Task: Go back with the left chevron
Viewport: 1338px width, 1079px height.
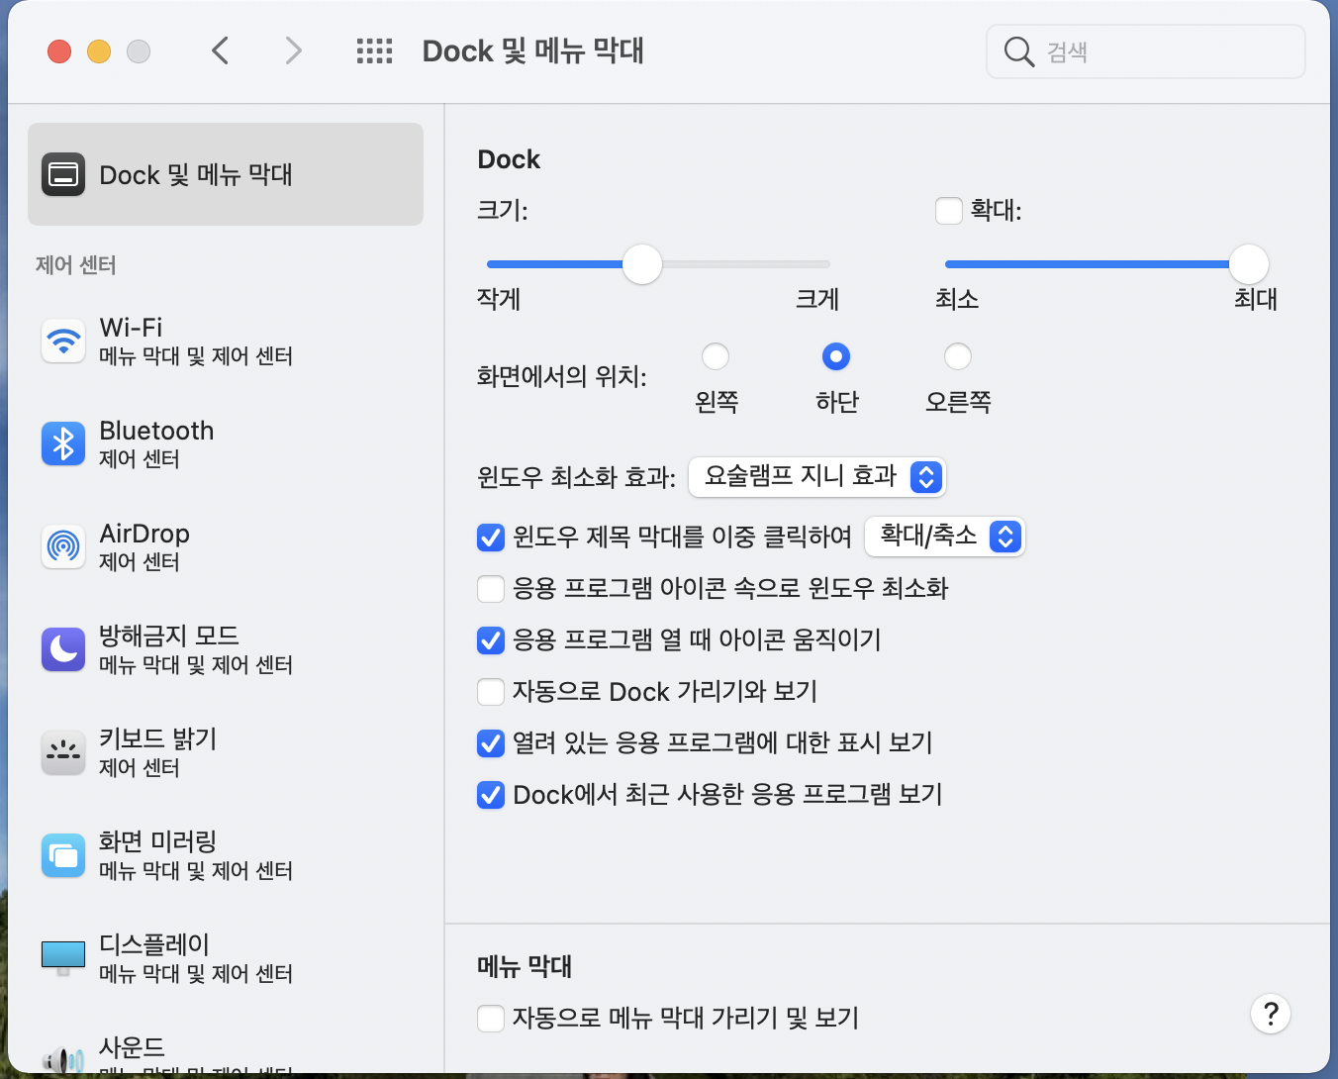Action: pyautogui.click(x=221, y=50)
